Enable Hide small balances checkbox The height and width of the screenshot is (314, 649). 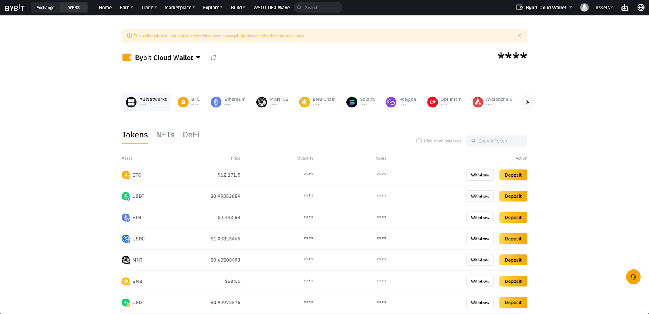point(419,141)
